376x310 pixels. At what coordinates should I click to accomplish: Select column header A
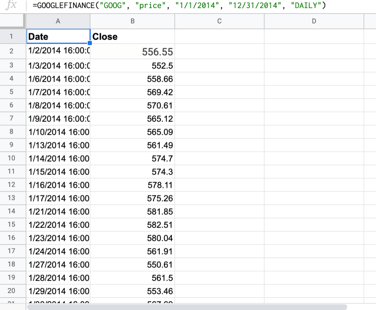click(58, 21)
